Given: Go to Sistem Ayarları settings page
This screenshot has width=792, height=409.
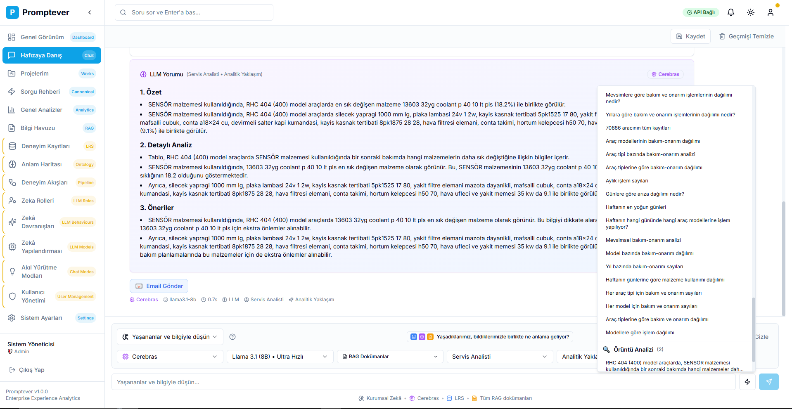Looking at the screenshot, I should tap(41, 318).
